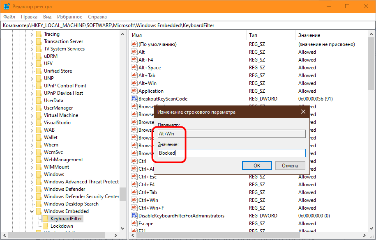
Task: Collapse the Windows Embedded tree node
Action: click(x=32, y=211)
